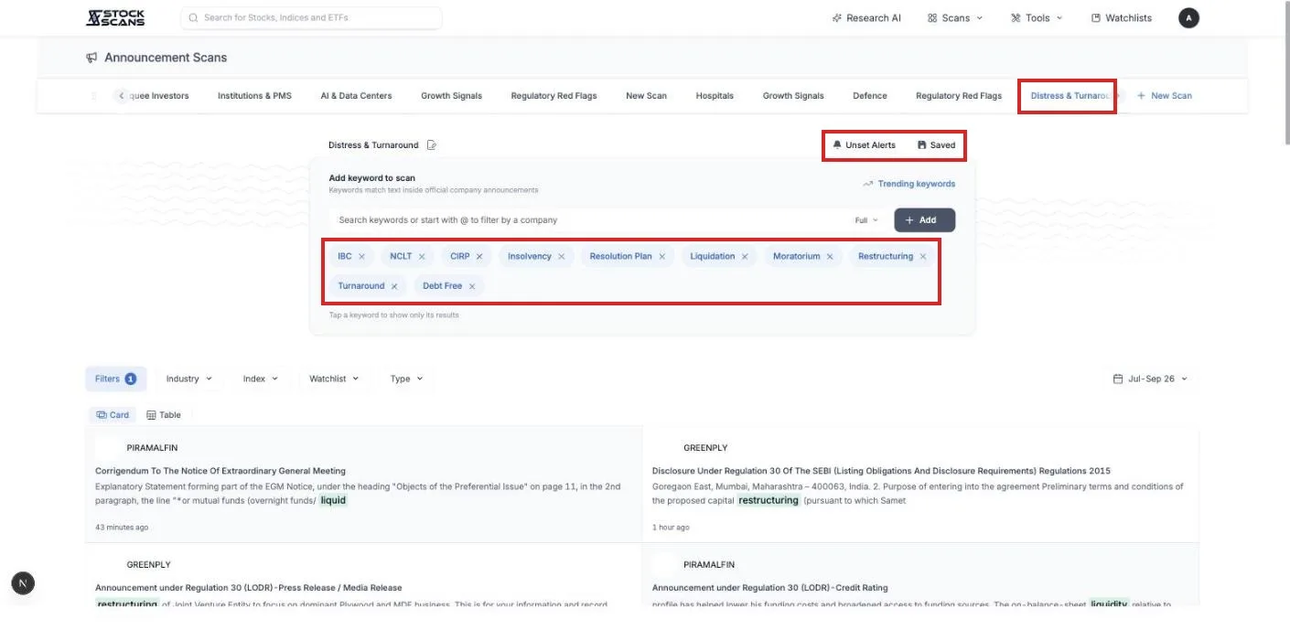This screenshot has width=1290, height=640.
Task: Click the round N badge at bottom-left
Action: (x=23, y=582)
